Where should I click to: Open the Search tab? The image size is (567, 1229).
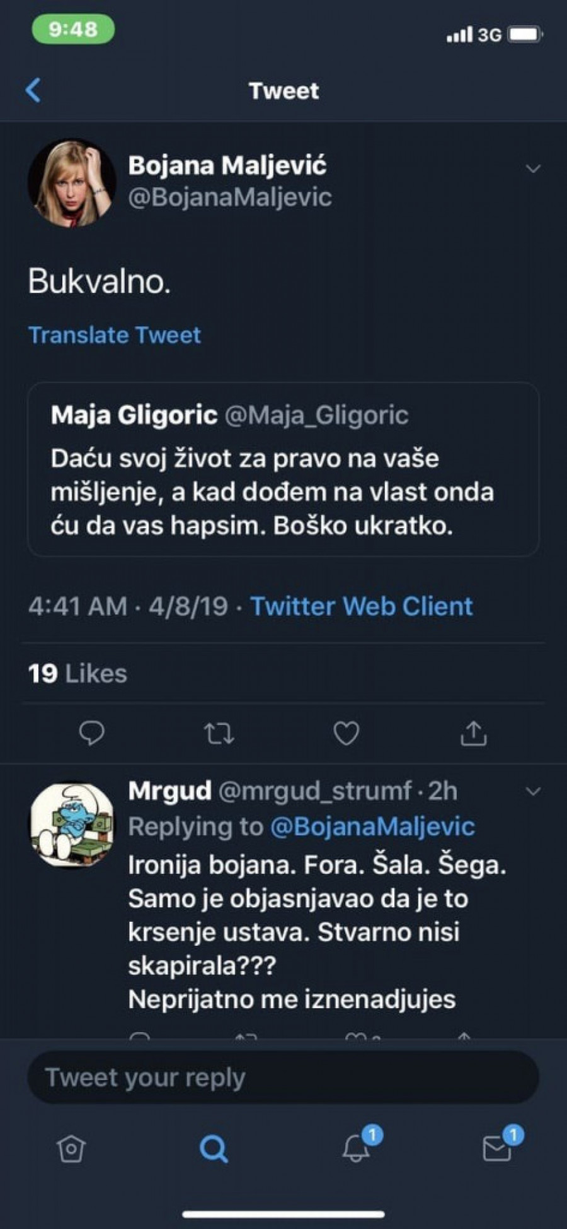click(x=214, y=1149)
